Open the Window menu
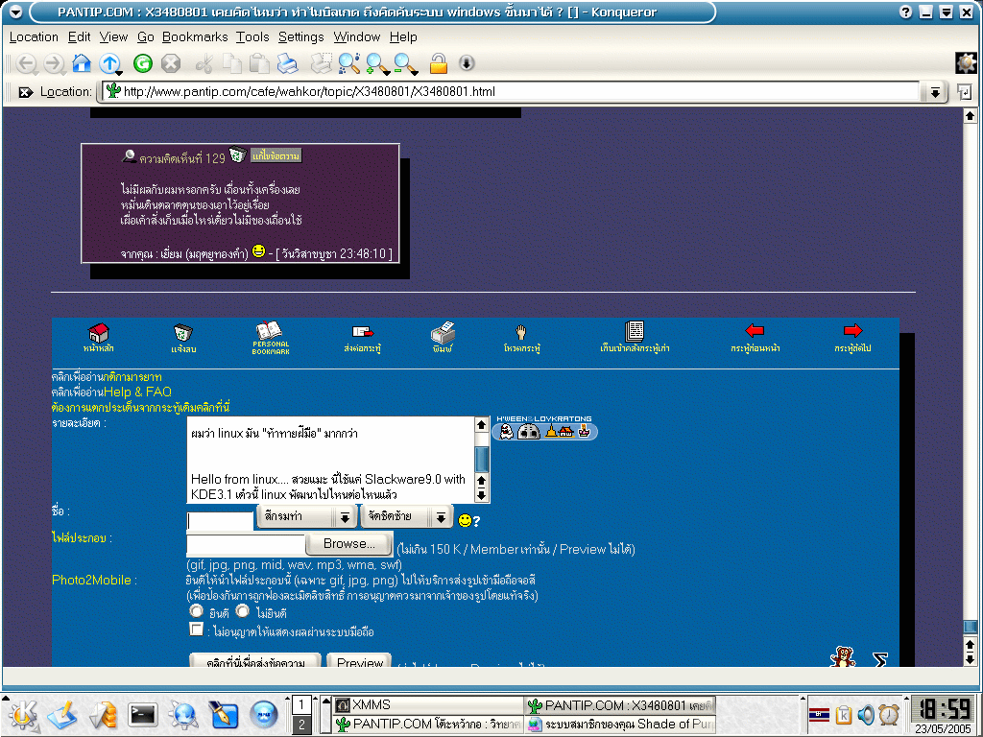The image size is (983, 737). [x=357, y=37]
